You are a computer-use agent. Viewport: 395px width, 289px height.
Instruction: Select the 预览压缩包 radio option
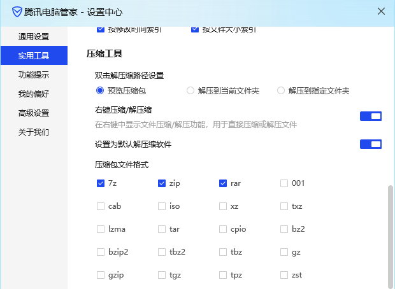click(x=100, y=90)
